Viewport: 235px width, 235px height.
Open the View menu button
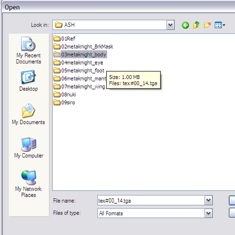click(x=220, y=25)
